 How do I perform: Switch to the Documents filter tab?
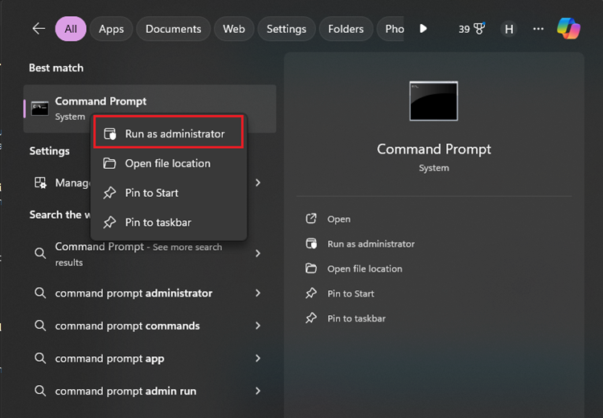click(173, 29)
